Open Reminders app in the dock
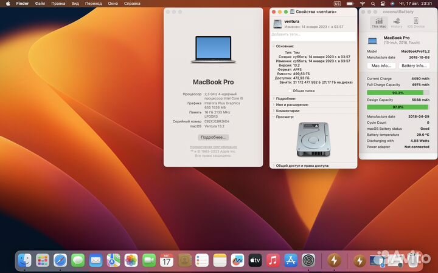 coord(202,260)
